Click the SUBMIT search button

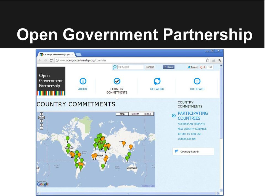150,67
